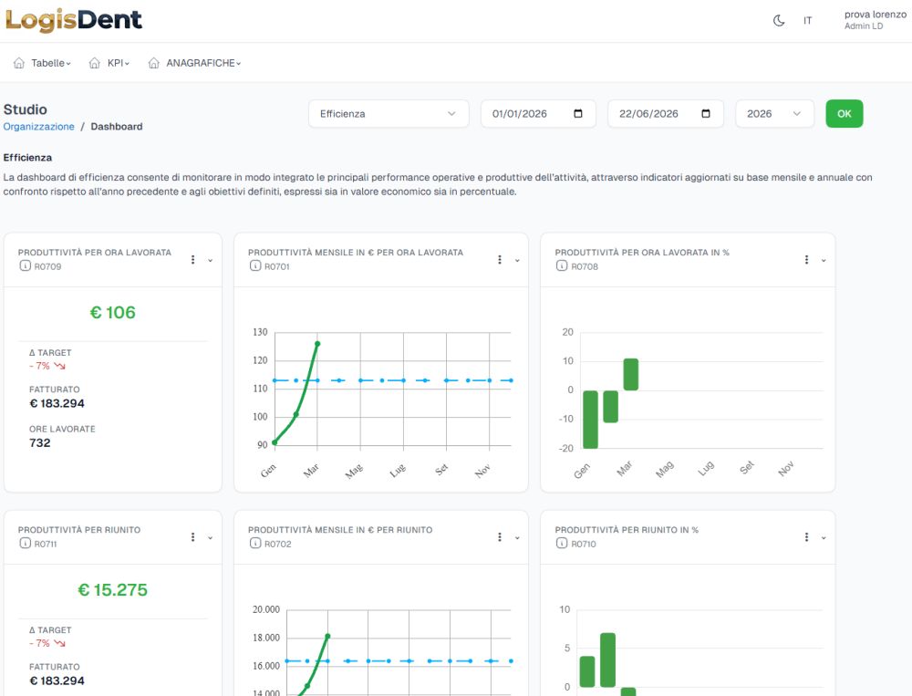The height and width of the screenshot is (696, 912).
Task: Open the info icon for R0708
Action: [561, 266]
